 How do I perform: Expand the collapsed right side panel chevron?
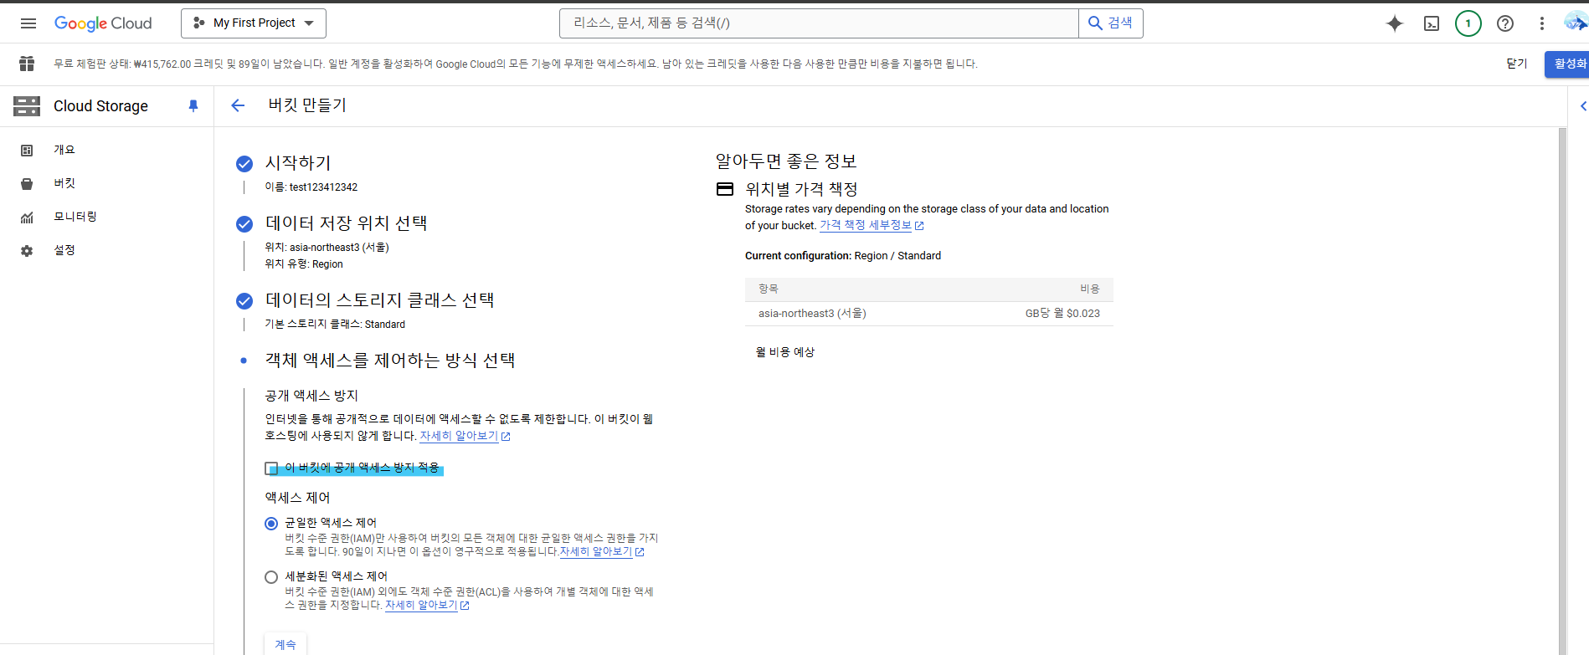(1582, 106)
